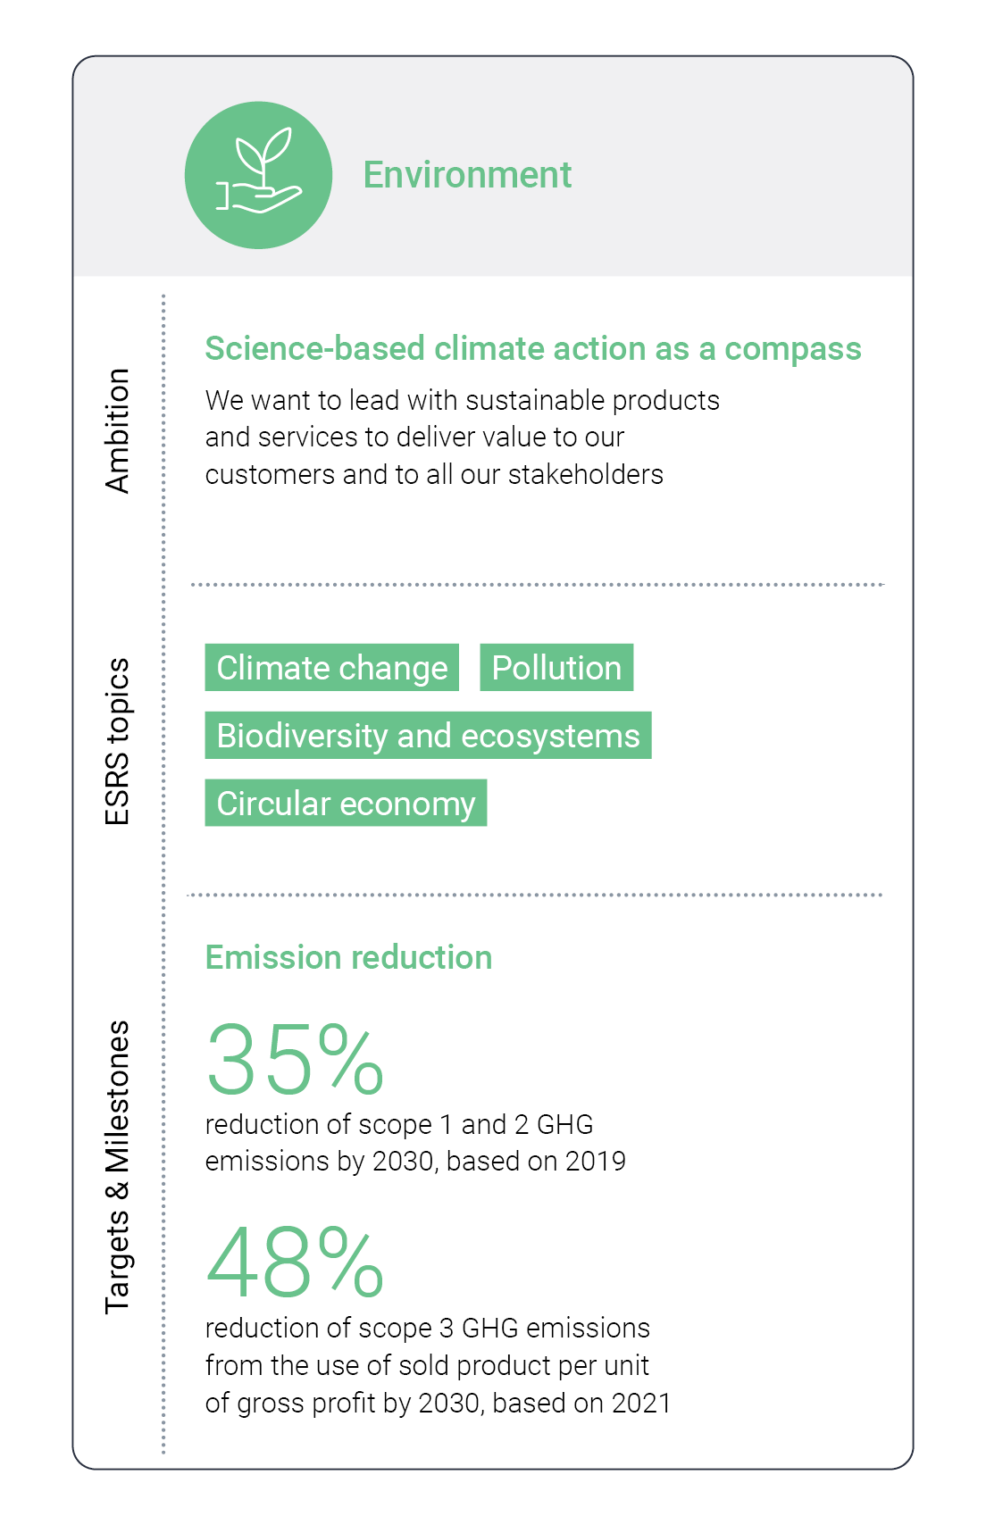Image resolution: width=986 pixels, height=1525 pixels.
Task: Click the Science-based climate action headline
Action: click(x=532, y=348)
